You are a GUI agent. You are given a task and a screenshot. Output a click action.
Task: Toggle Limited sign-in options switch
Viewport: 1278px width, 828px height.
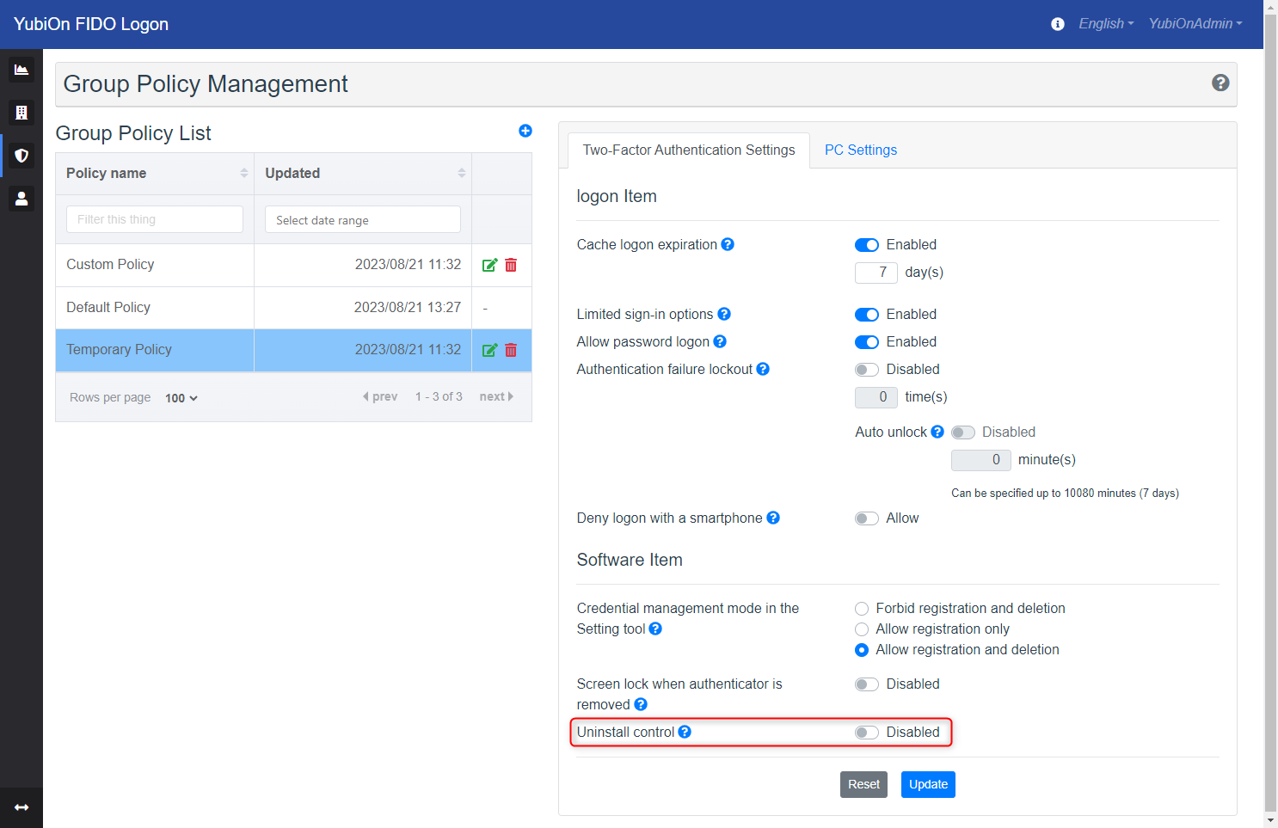(867, 315)
